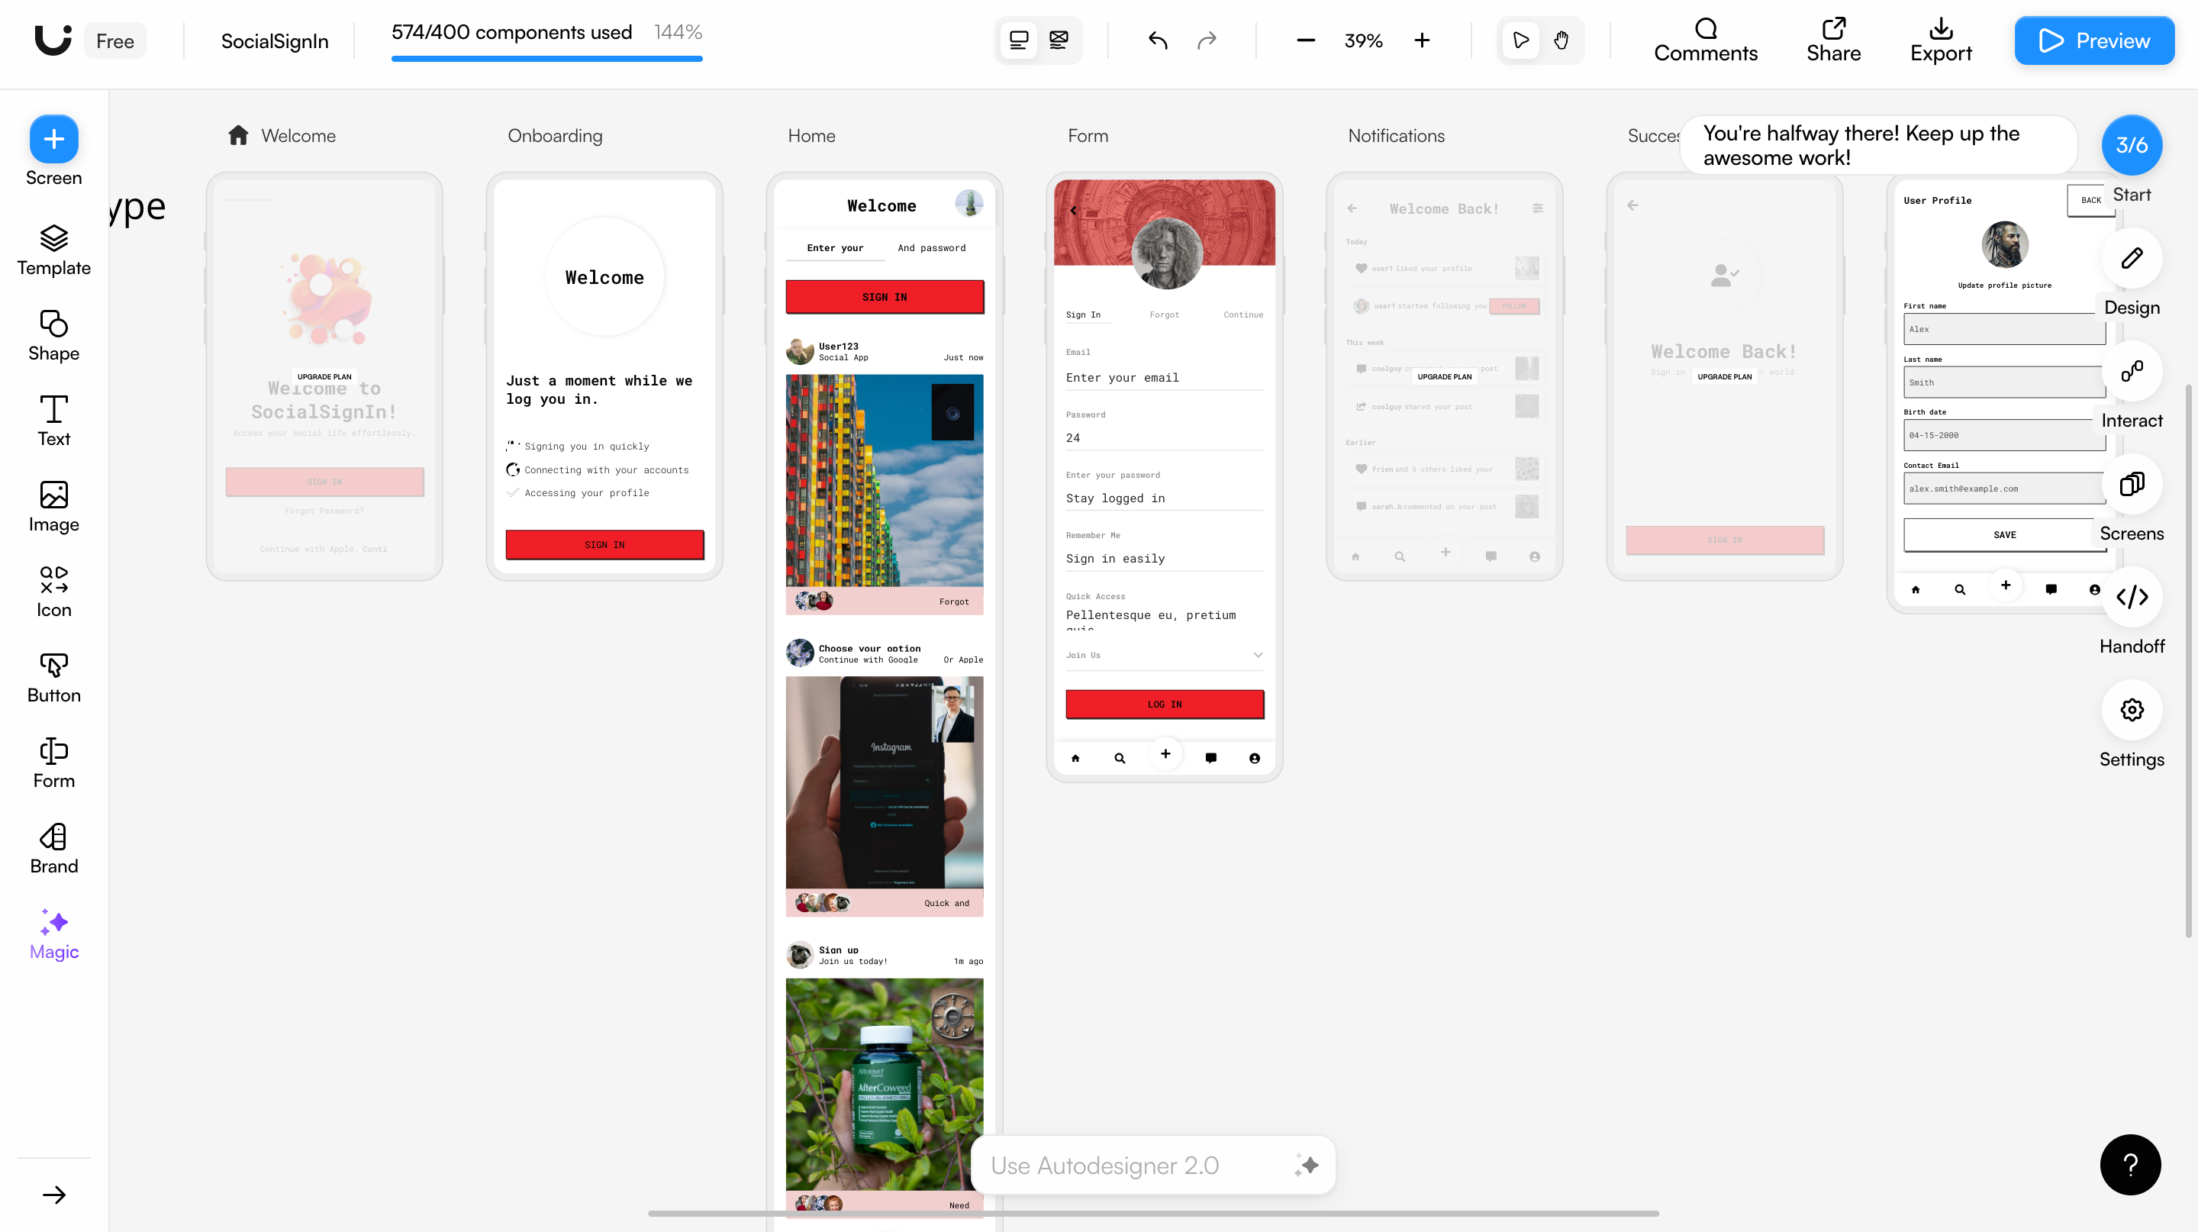Click the Export button
Viewport: 2198px width, 1232px height.
pyautogui.click(x=1940, y=40)
